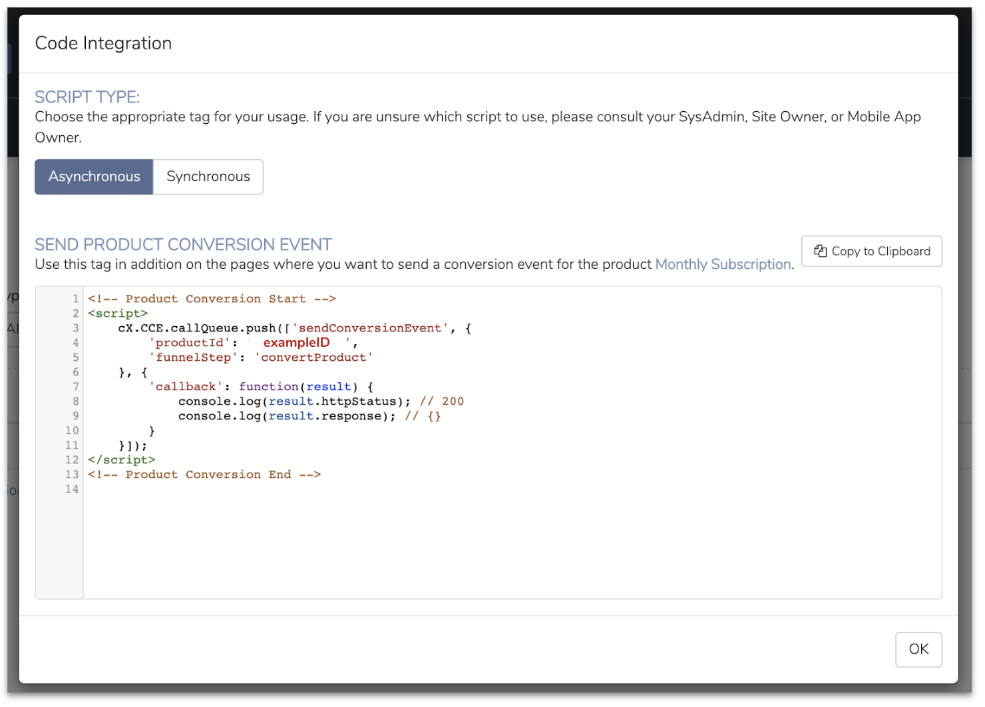Click the 'Product Conversion Start' comment line
Screen dimensions: 985x707
click(x=212, y=299)
